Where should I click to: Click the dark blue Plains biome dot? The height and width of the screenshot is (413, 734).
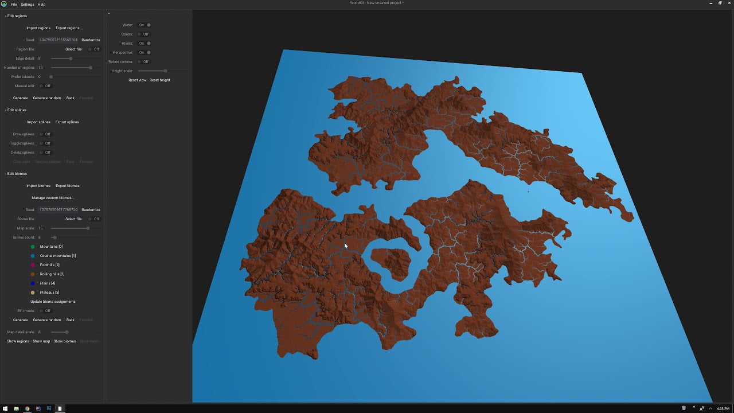point(33,283)
